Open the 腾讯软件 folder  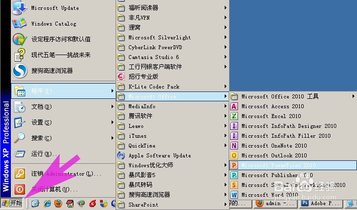(173, 116)
